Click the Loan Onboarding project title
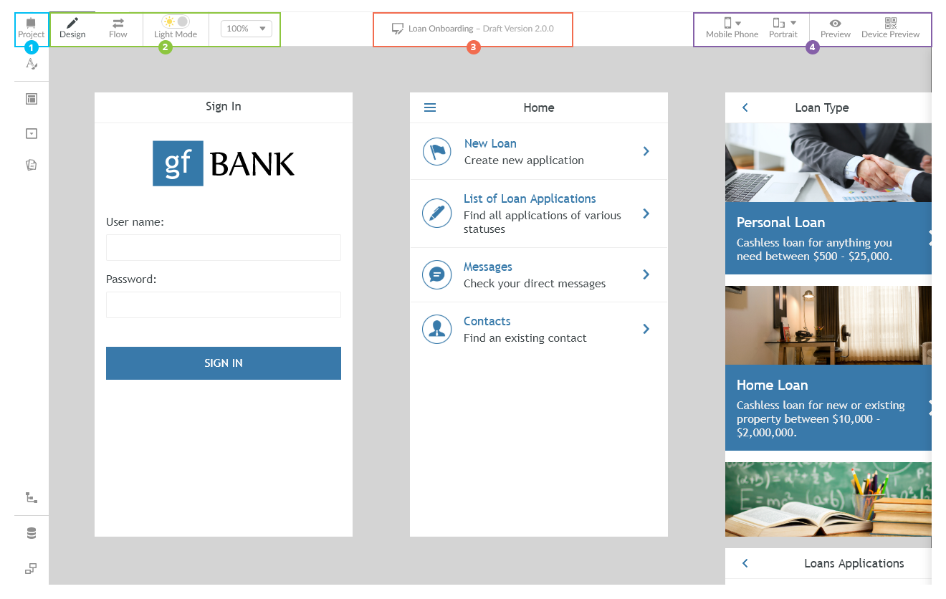This screenshot has width=946, height=599. [441, 29]
